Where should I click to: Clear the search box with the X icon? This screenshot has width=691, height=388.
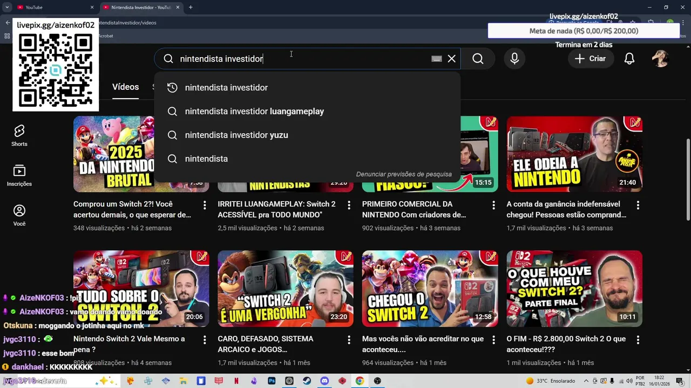(x=452, y=59)
